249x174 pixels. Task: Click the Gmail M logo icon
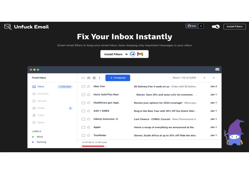[x=140, y=54]
